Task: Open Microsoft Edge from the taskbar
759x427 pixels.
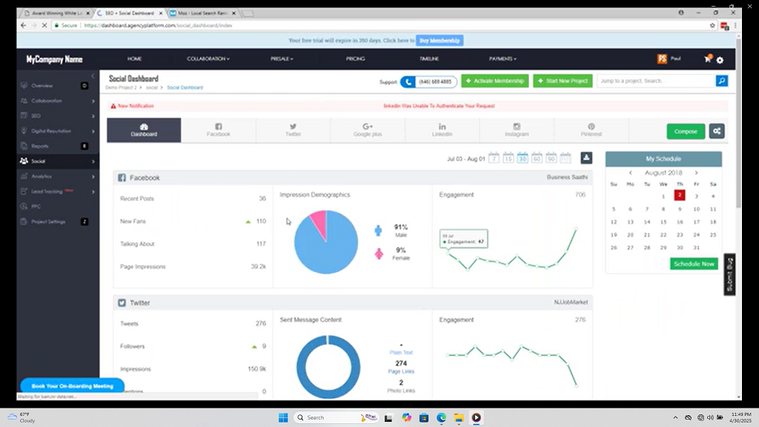Action: tap(441, 417)
